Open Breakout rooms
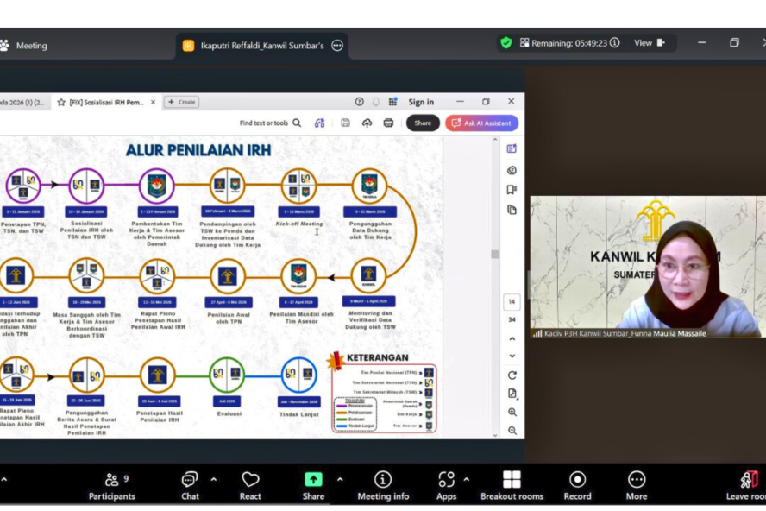Screen dimensions: 766x511 [x=512, y=483]
